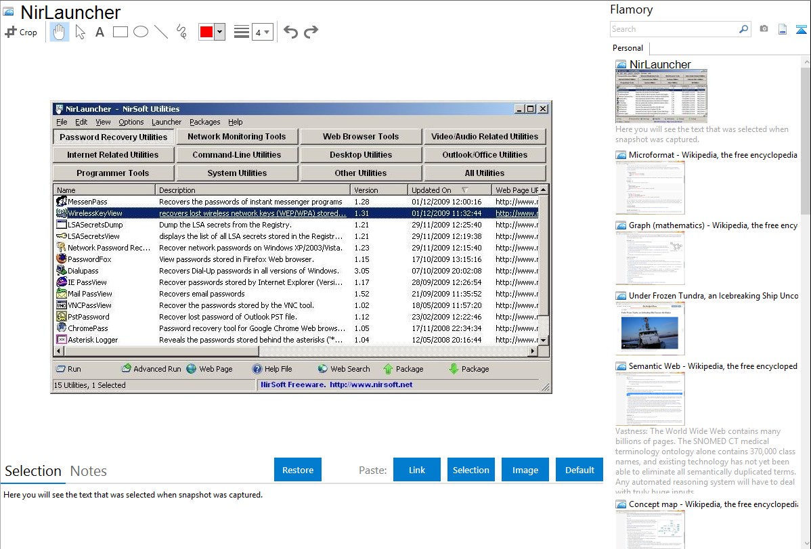Undo the last annotation

[x=290, y=32]
